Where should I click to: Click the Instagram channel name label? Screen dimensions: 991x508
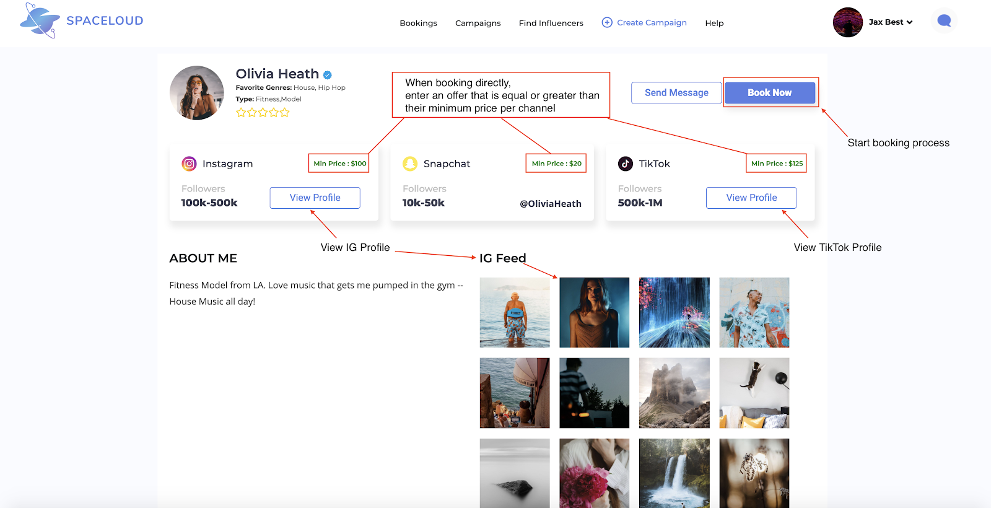click(x=227, y=164)
